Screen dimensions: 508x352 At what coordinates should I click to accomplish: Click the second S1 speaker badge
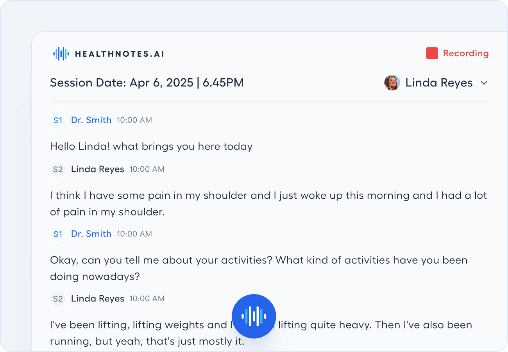58,234
